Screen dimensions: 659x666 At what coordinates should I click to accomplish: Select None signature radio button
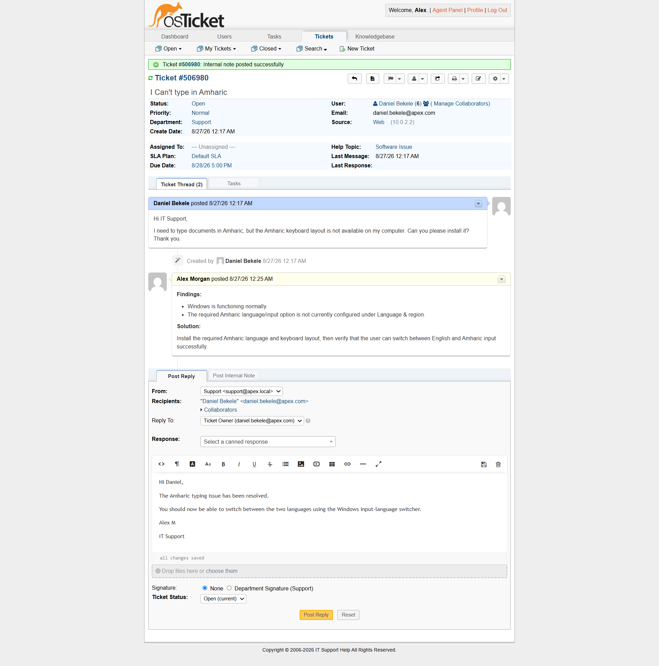[x=205, y=588]
